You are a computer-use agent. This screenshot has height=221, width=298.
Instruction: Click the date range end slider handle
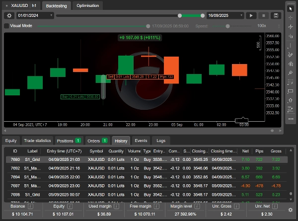tap(203, 16)
